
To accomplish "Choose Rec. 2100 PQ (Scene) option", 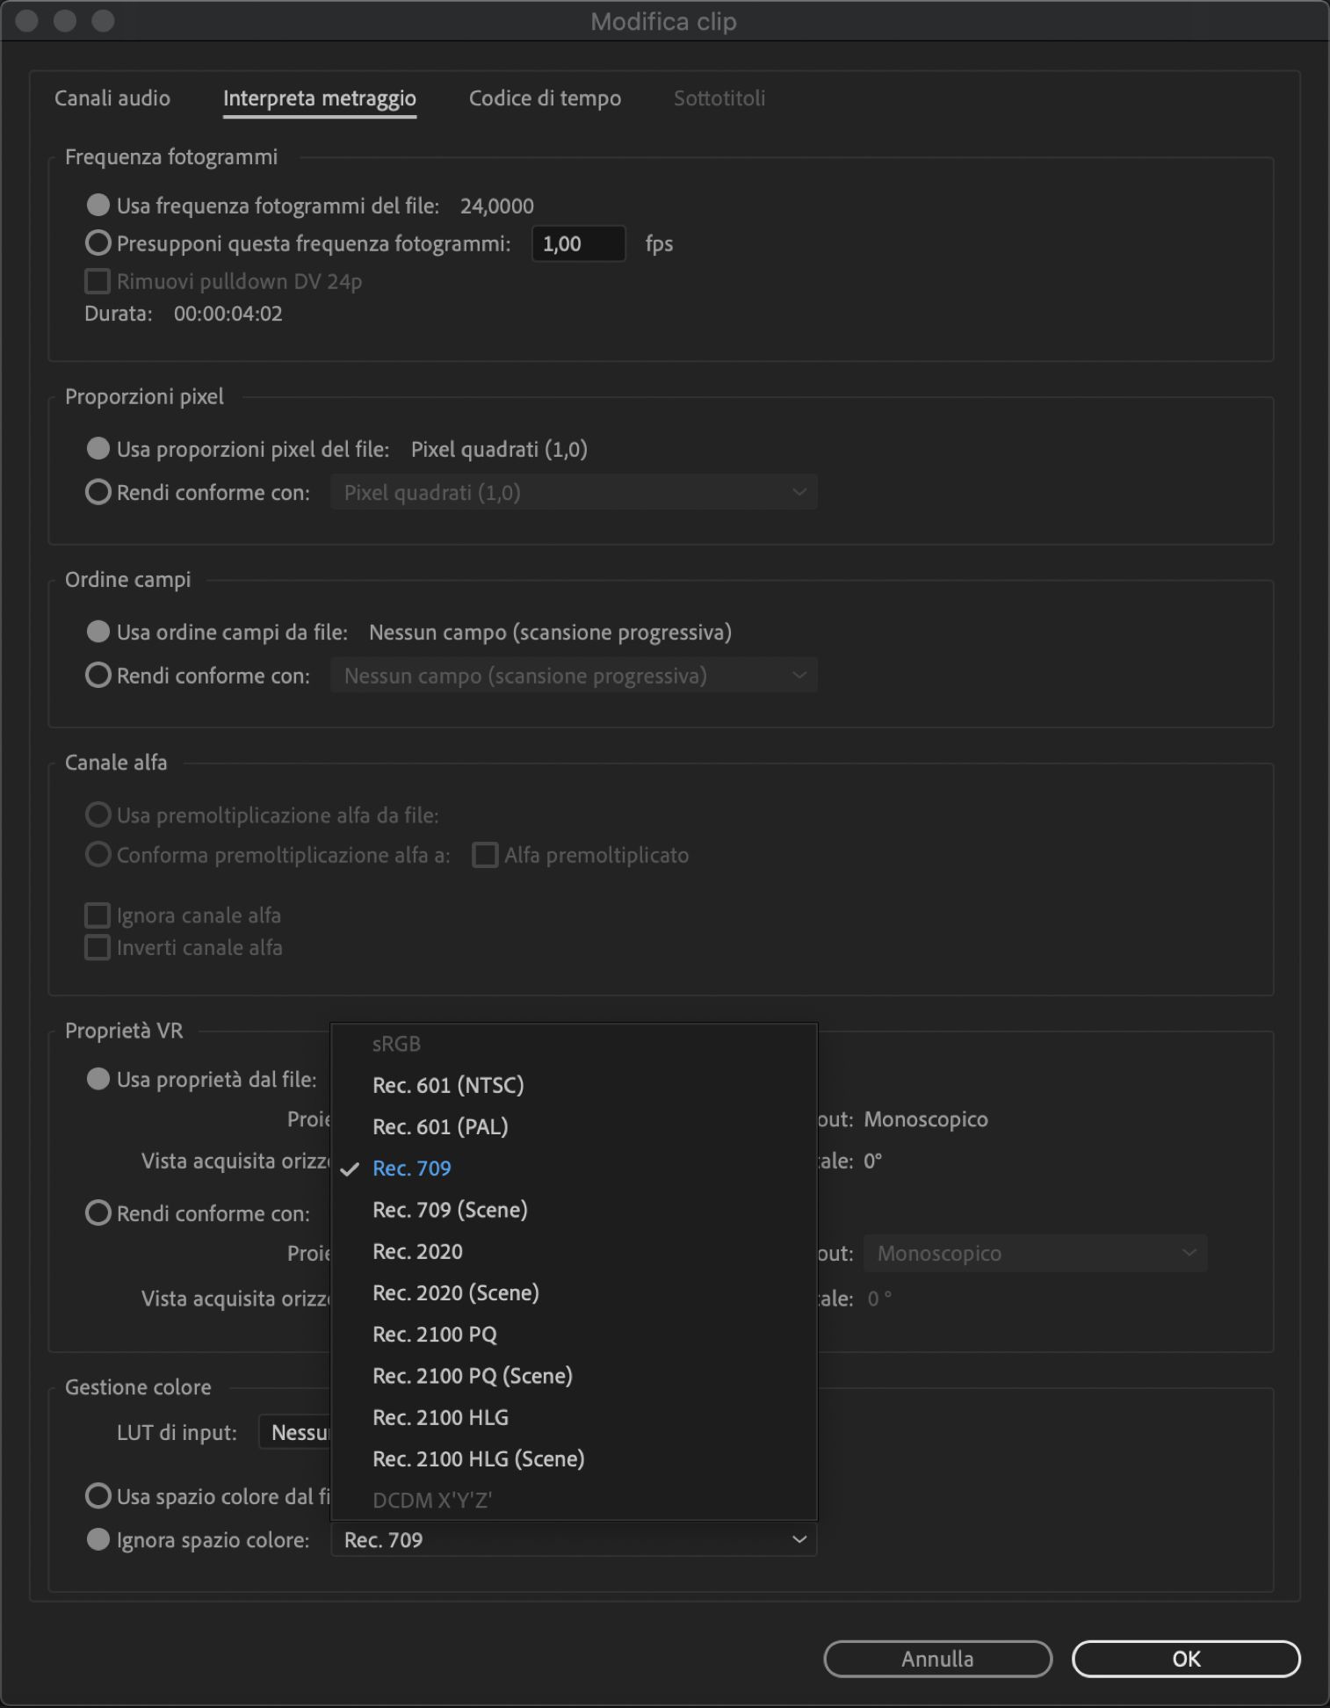I will click(472, 1376).
